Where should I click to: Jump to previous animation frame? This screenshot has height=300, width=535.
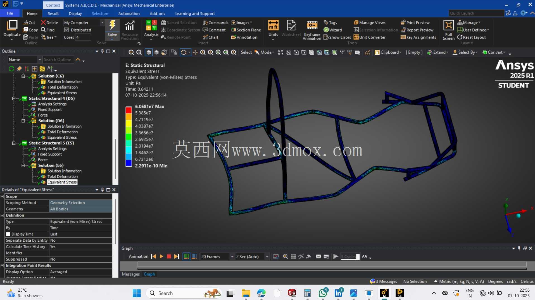tap(154, 256)
